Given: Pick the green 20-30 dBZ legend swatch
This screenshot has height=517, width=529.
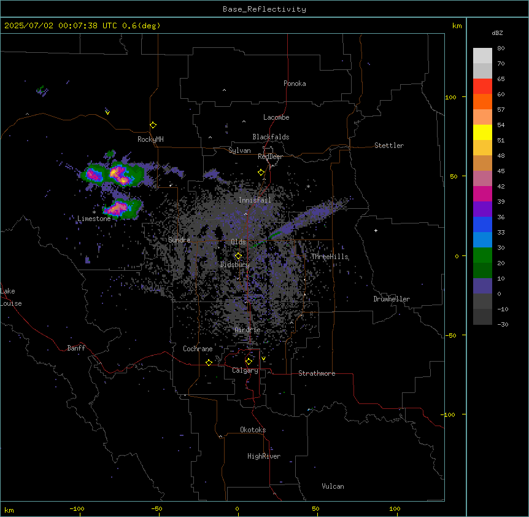Looking at the screenshot, I should click(x=482, y=255).
